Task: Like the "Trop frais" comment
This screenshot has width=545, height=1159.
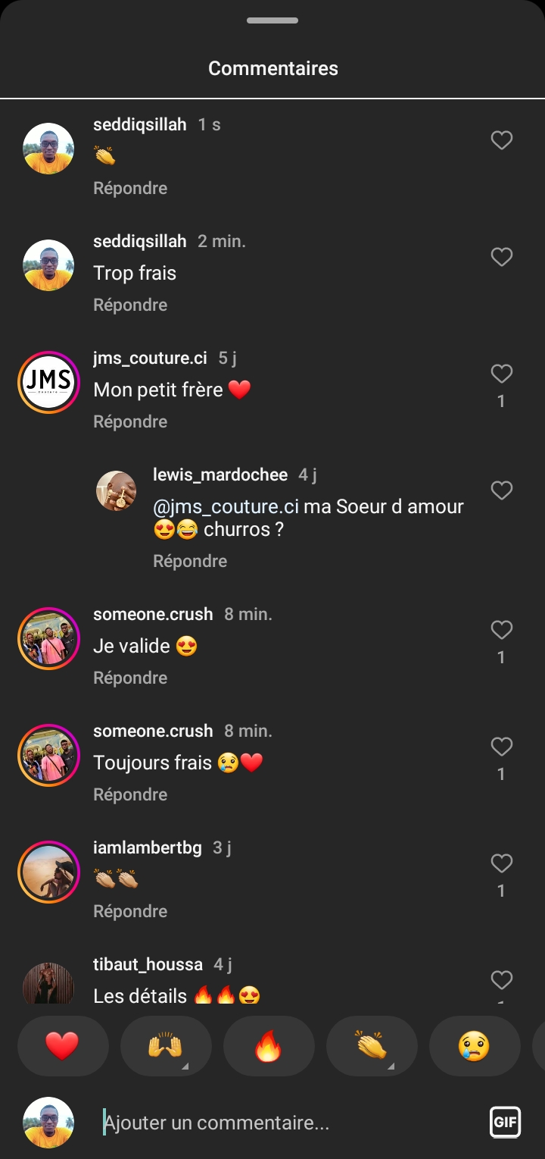Action: point(502,257)
